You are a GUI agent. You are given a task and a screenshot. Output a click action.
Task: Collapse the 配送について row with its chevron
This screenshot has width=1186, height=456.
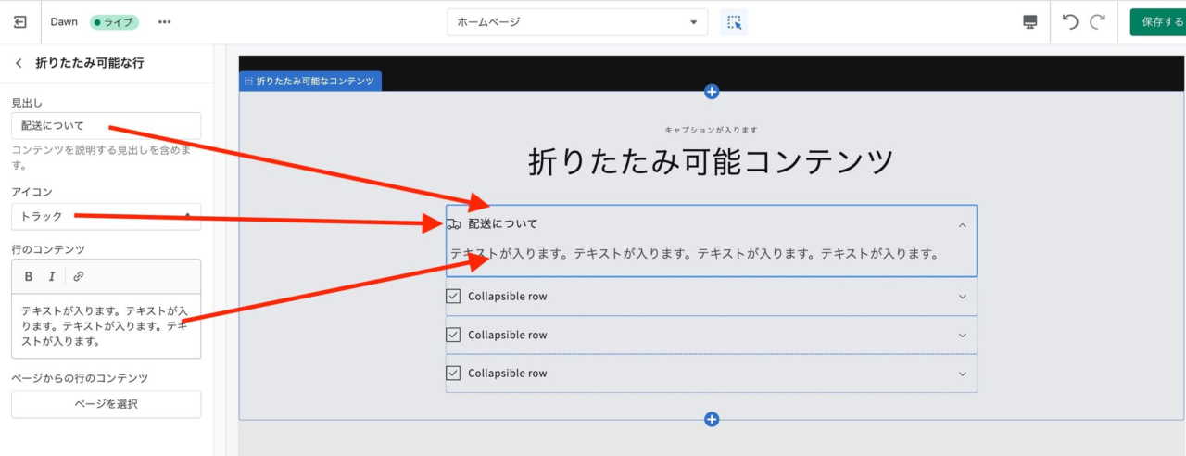point(963,224)
